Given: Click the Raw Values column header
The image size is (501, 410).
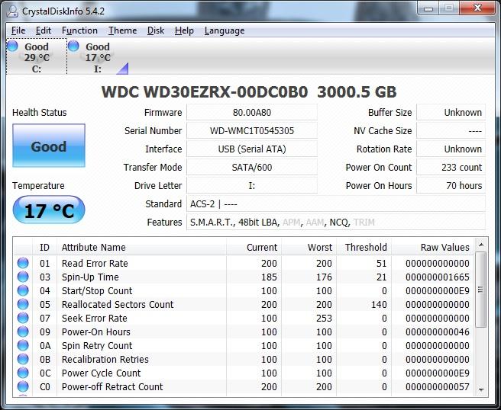Looking at the screenshot, I should [x=432, y=248].
